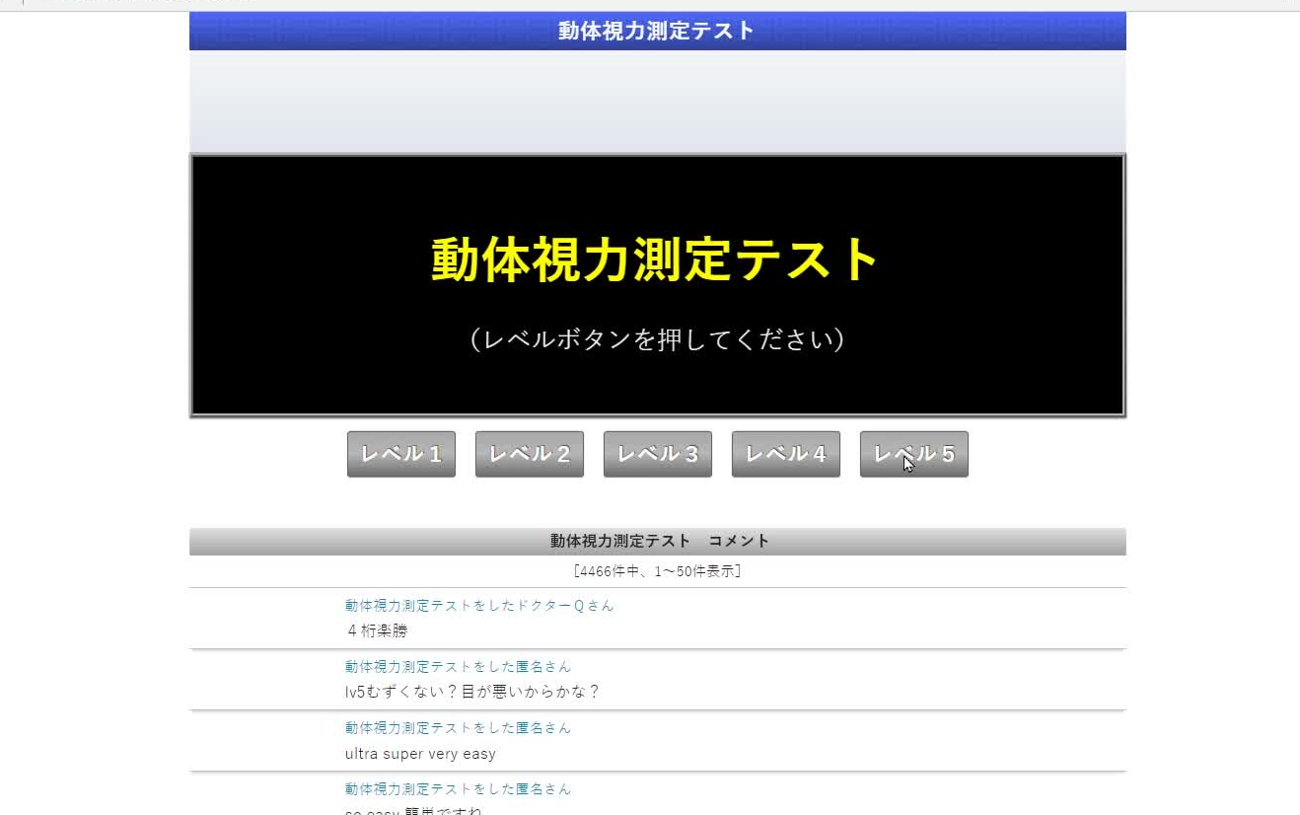The height and width of the screenshot is (815, 1300).
Task: Click the yellow 動体視力測定テスト title in black panel
Action: 656,260
